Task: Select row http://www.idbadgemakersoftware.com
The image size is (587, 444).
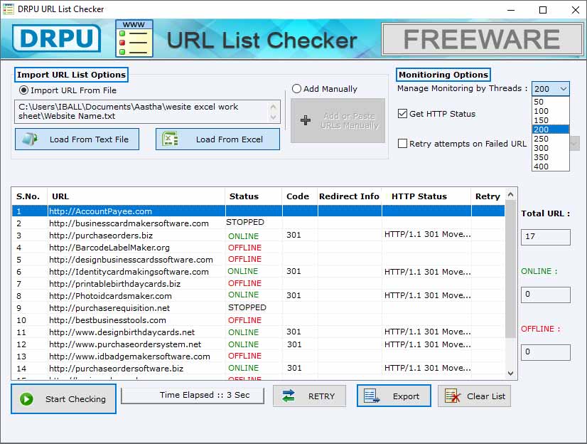Action: (x=258, y=356)
